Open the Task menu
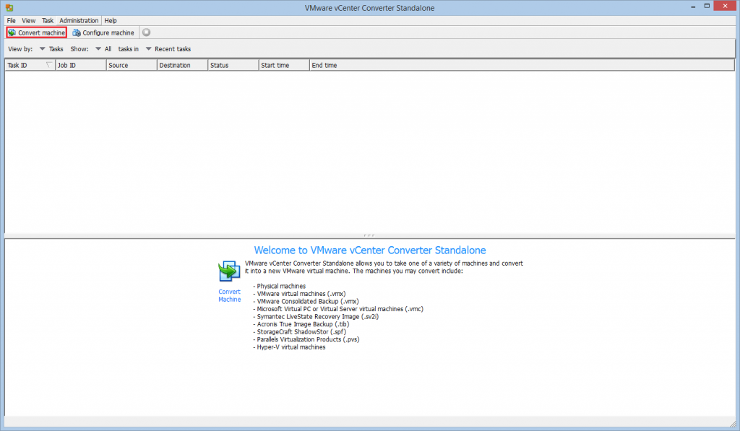 pyautogui.click(x=47, y=20)
